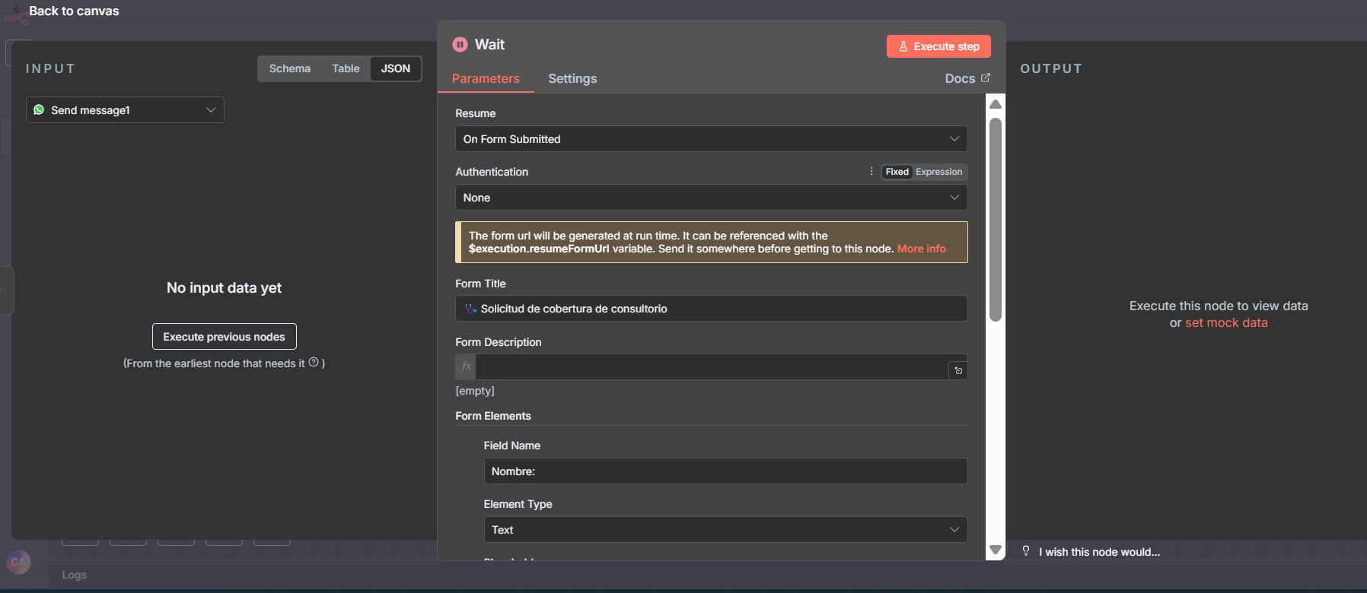The width and height of the screenshot is (1367, 593).
Task: Click the lightbulb feedback icon
Action: click(1026, 551)
